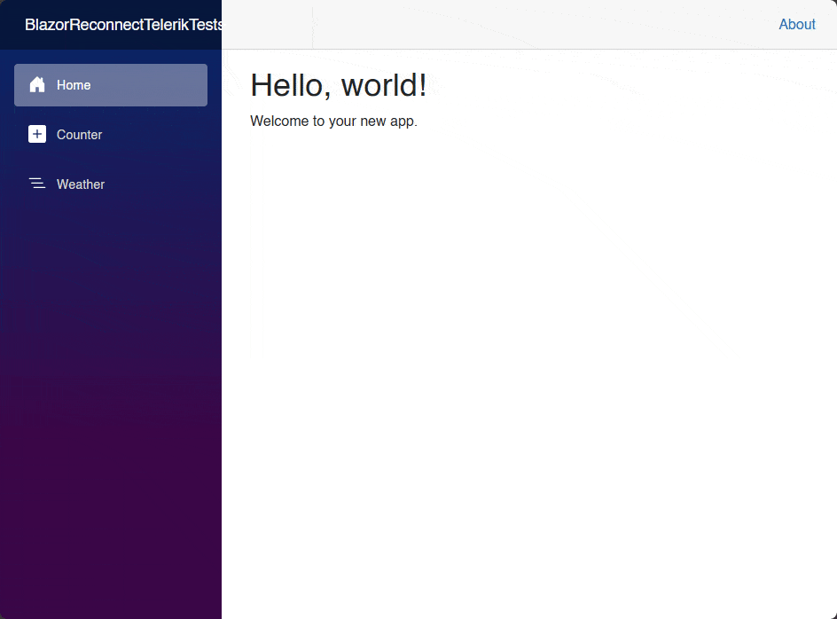837x619 pixels.
Task: Go to Weather using its text label
Action: (81, 184)
